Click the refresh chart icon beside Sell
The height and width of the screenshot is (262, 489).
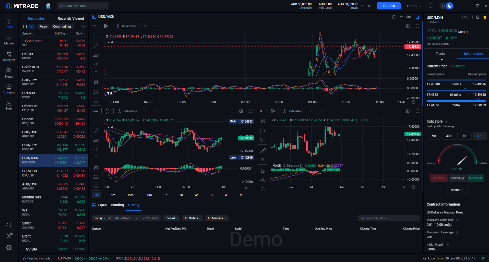tap(394, 17)
